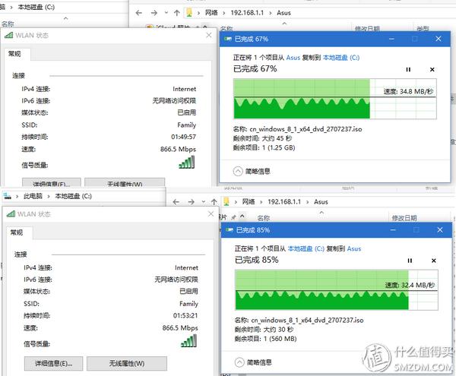Click 无线属性(W) button in lower WLAN window
Image resolution: width=456 pixels, height=376 pixels.
point(127,364)
